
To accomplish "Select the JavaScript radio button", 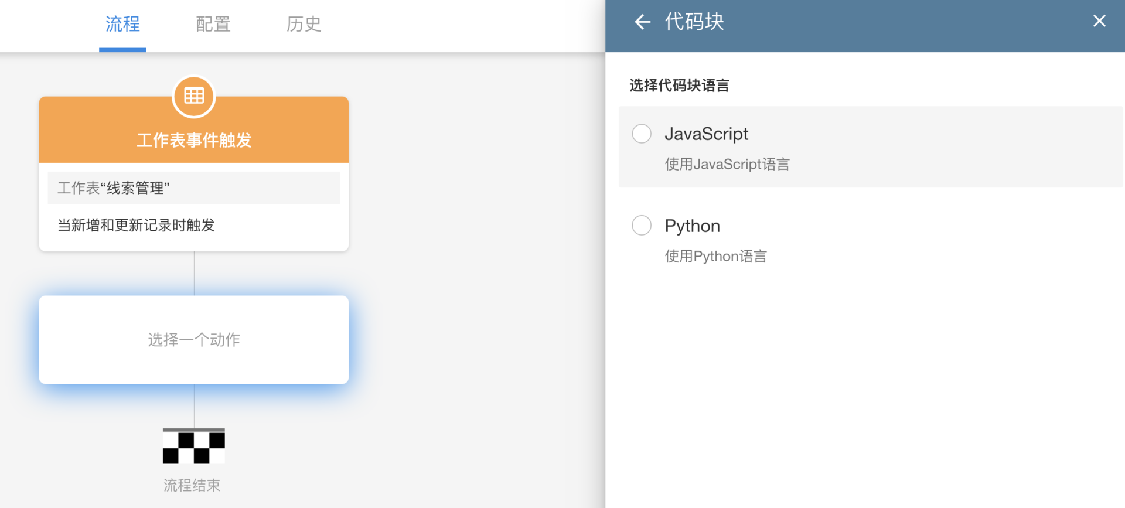I will pos(642,134).
